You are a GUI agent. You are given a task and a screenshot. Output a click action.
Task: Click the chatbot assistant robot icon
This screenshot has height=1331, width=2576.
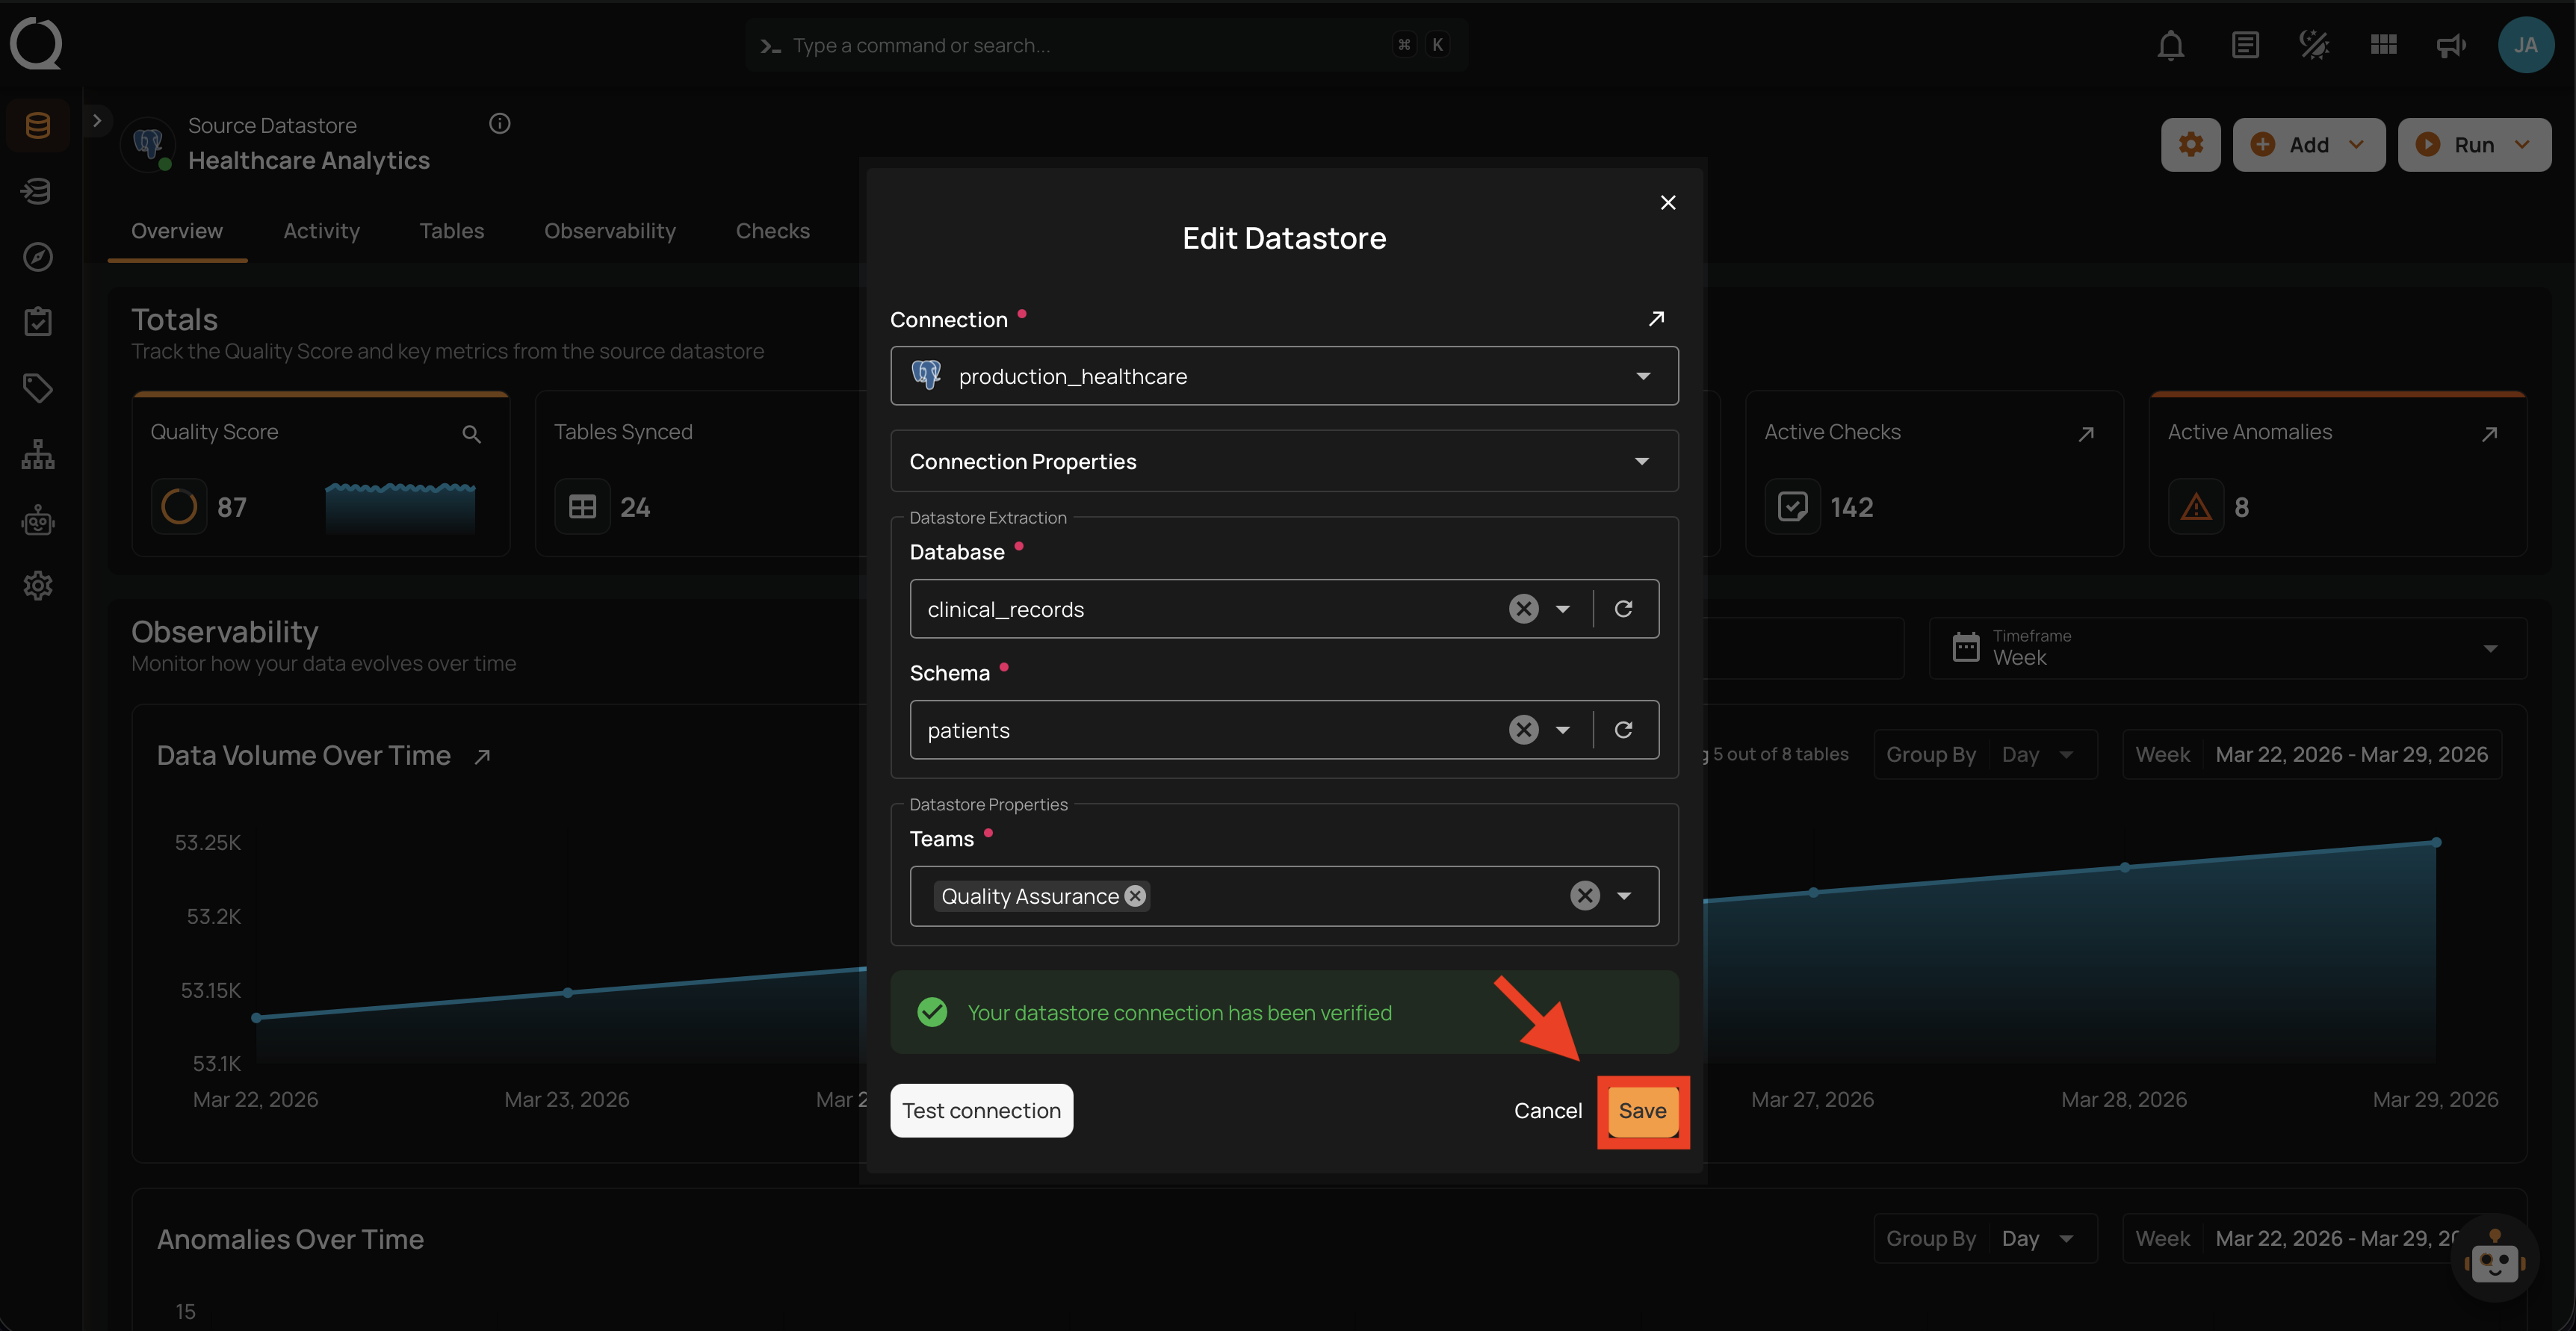[x=2494, y=1260]
